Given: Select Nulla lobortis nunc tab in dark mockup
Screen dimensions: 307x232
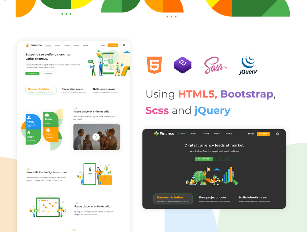Looking at the screenshot, I should point(255,199).
